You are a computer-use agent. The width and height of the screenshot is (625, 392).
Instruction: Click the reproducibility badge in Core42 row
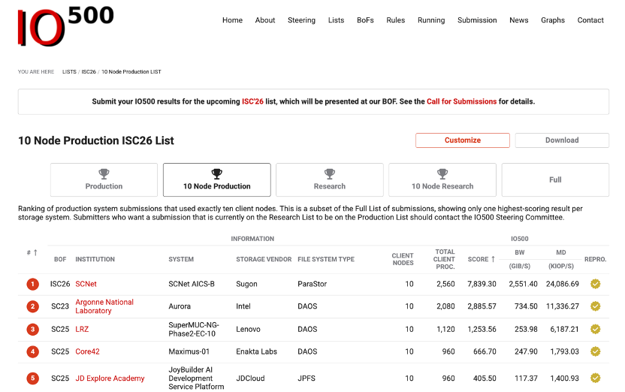point(596,351)
